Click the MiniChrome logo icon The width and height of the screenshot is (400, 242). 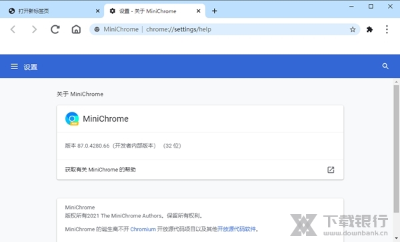pos(72,118)
